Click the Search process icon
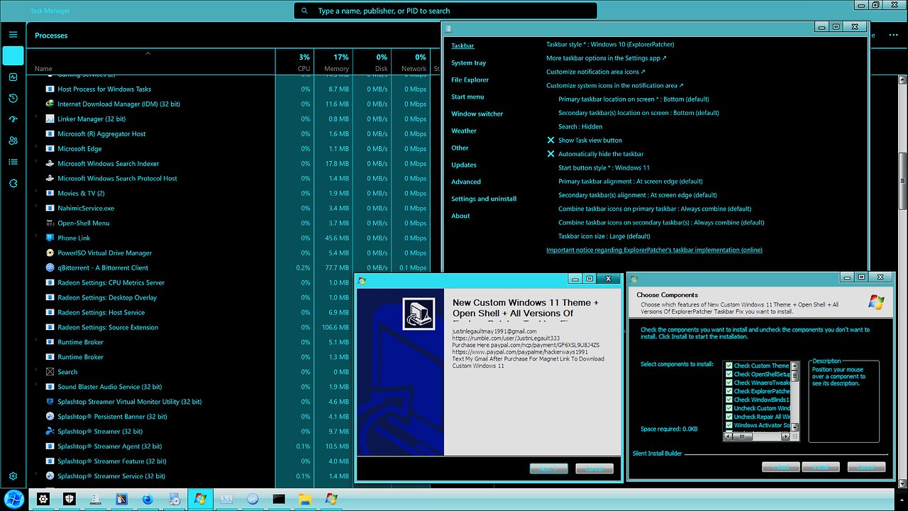The width and height of the screenshot is (908, 511). (x=50, y=372)
